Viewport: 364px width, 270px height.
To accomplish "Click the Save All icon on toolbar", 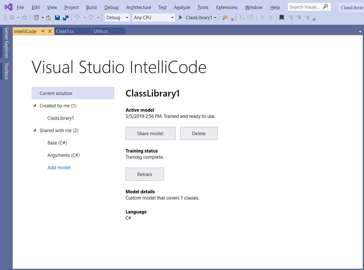I will tap(65, 18).
